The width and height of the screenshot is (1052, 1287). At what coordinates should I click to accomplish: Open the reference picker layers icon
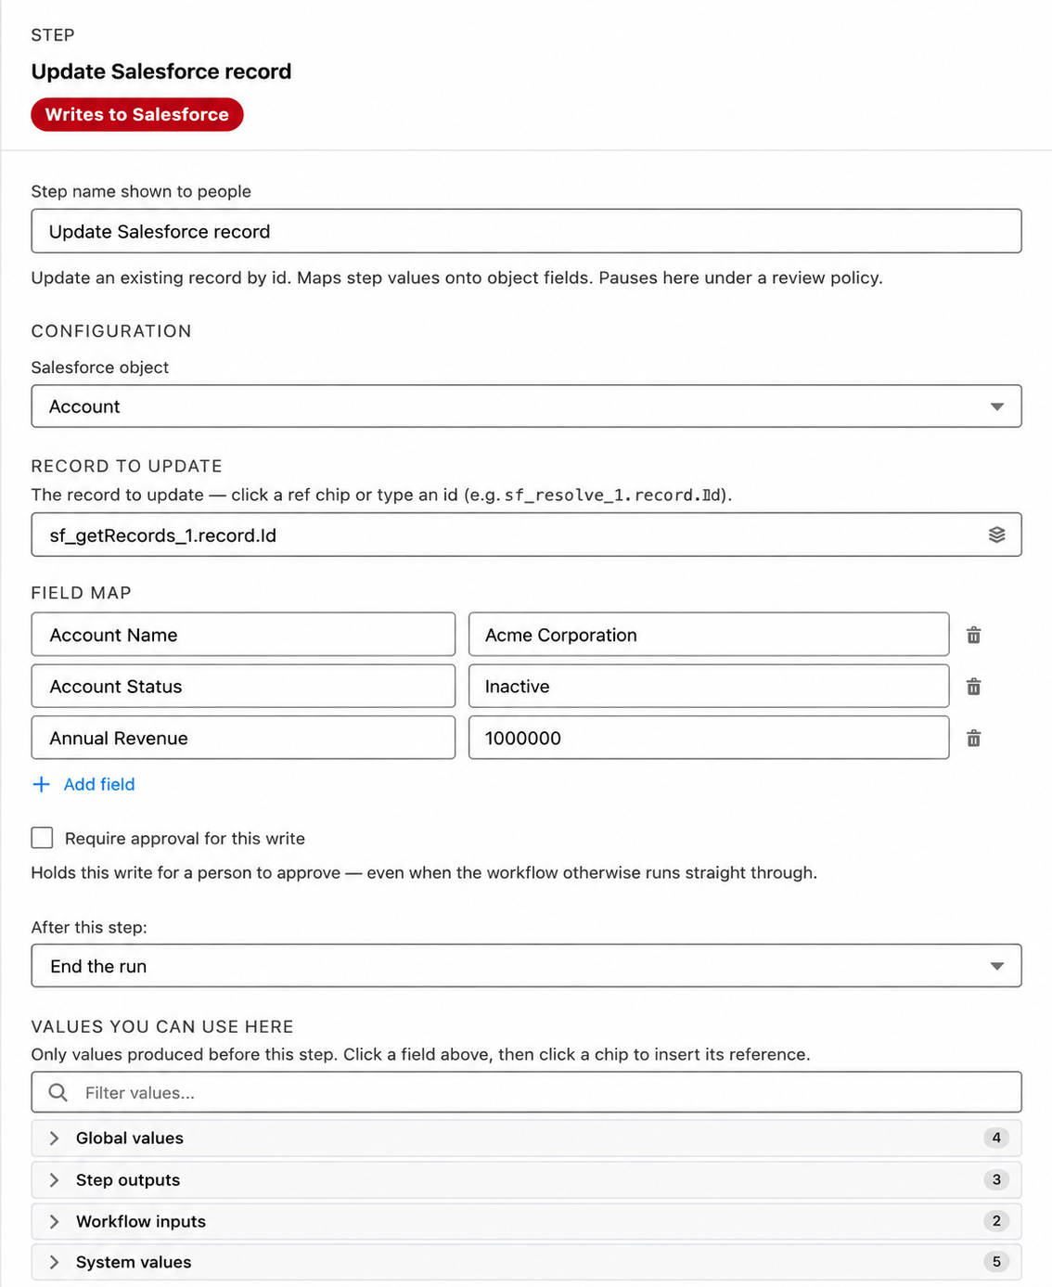coord(996,534)
